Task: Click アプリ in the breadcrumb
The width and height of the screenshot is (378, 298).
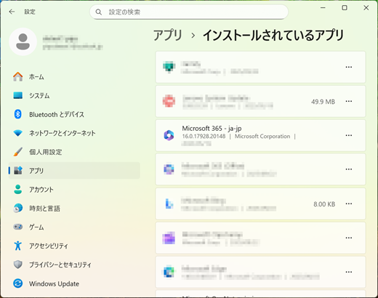Action: (x=168, y=35)
